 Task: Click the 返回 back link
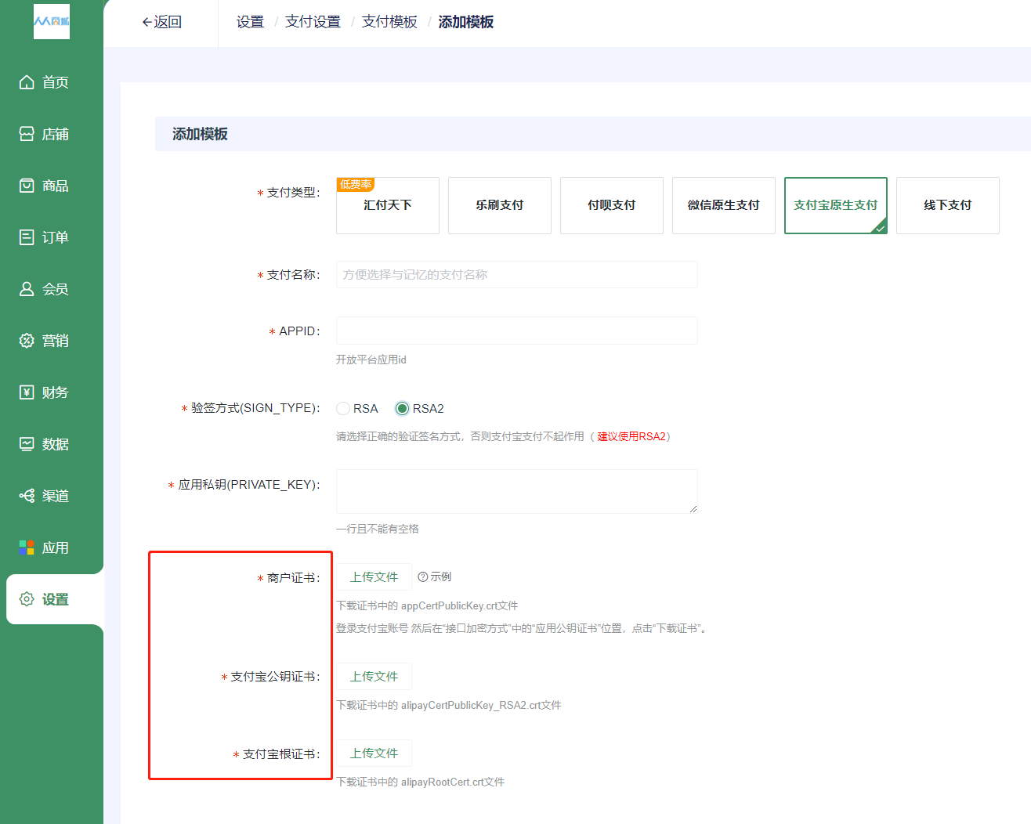[161, 22]
